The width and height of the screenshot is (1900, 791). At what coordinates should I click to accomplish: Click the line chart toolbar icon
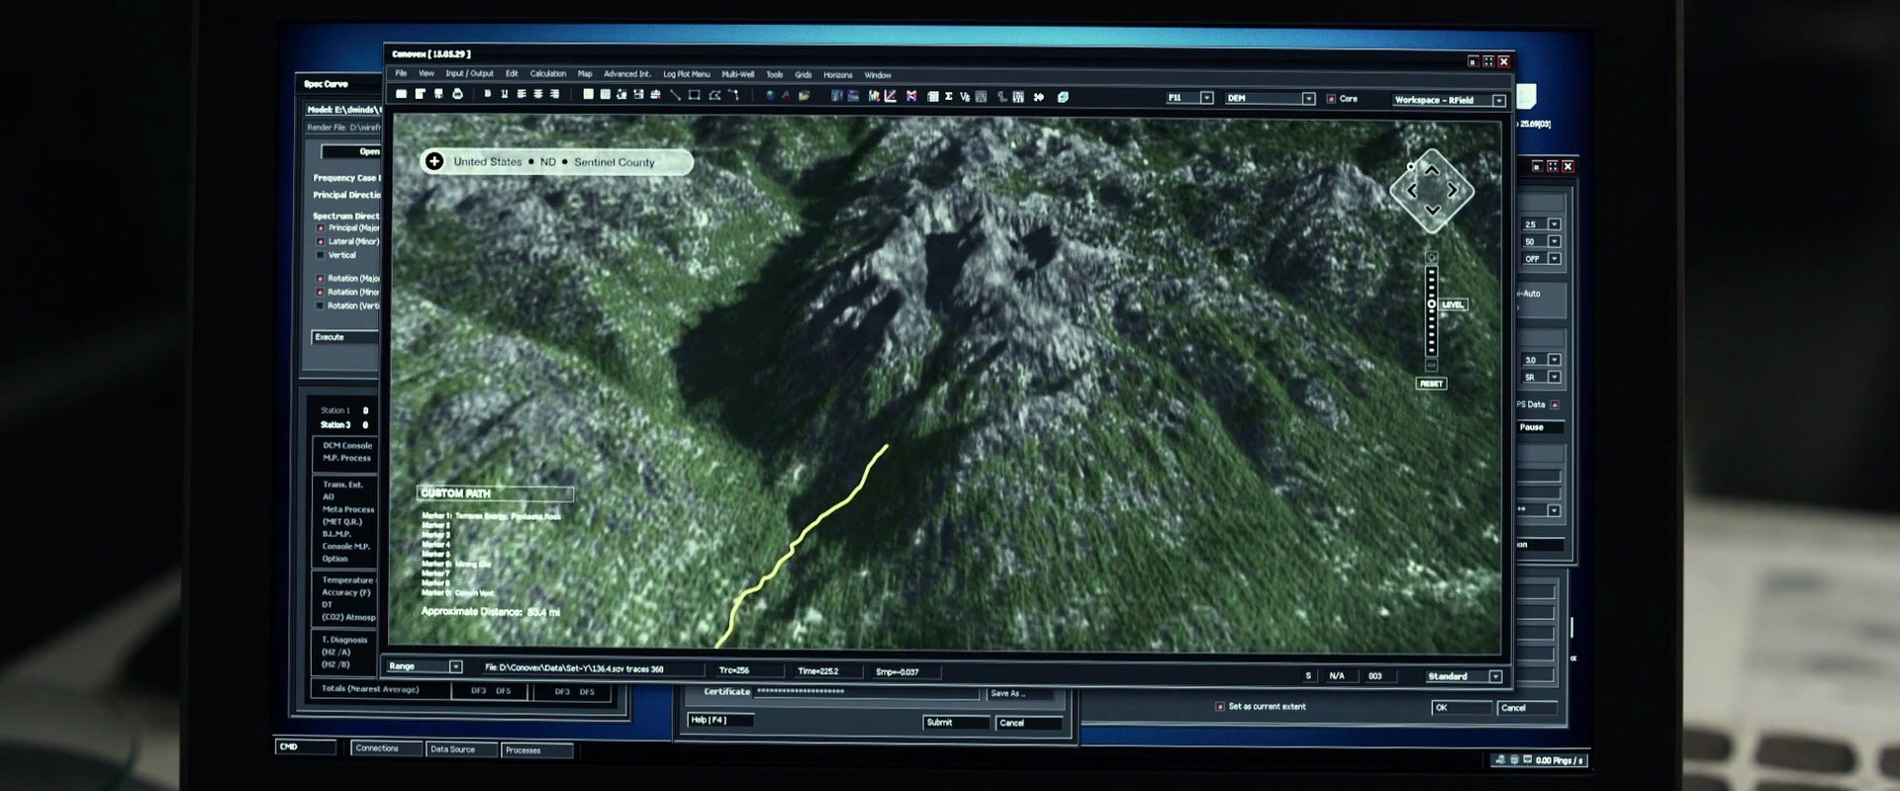891,96
